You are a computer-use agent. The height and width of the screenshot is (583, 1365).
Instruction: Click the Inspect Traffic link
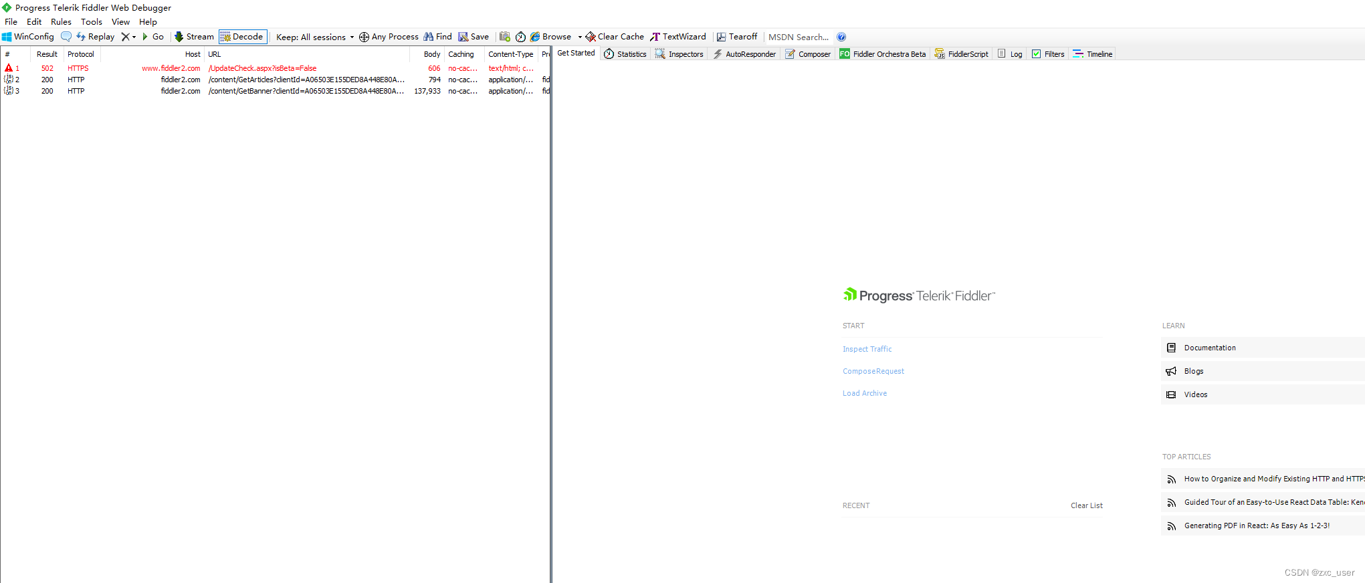point(867,349)
